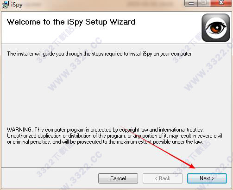Minimize the iSpy setup window
The height and width of the screenshot is (190, 233).
pos(191,3)
